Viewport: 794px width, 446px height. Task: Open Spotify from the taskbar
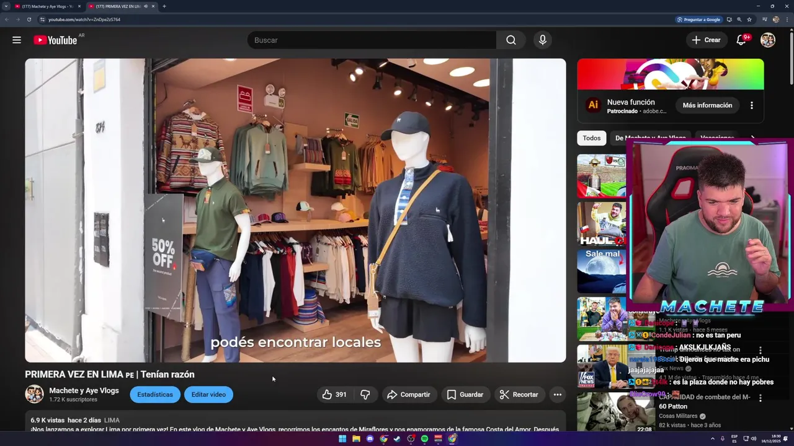[x=424, y=439]
